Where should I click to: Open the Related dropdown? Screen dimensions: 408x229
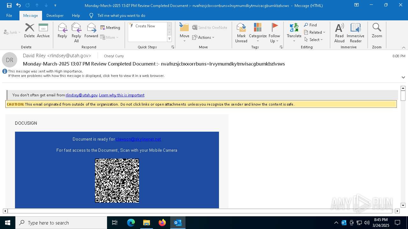pyautogui.click(x=315, y=32)
